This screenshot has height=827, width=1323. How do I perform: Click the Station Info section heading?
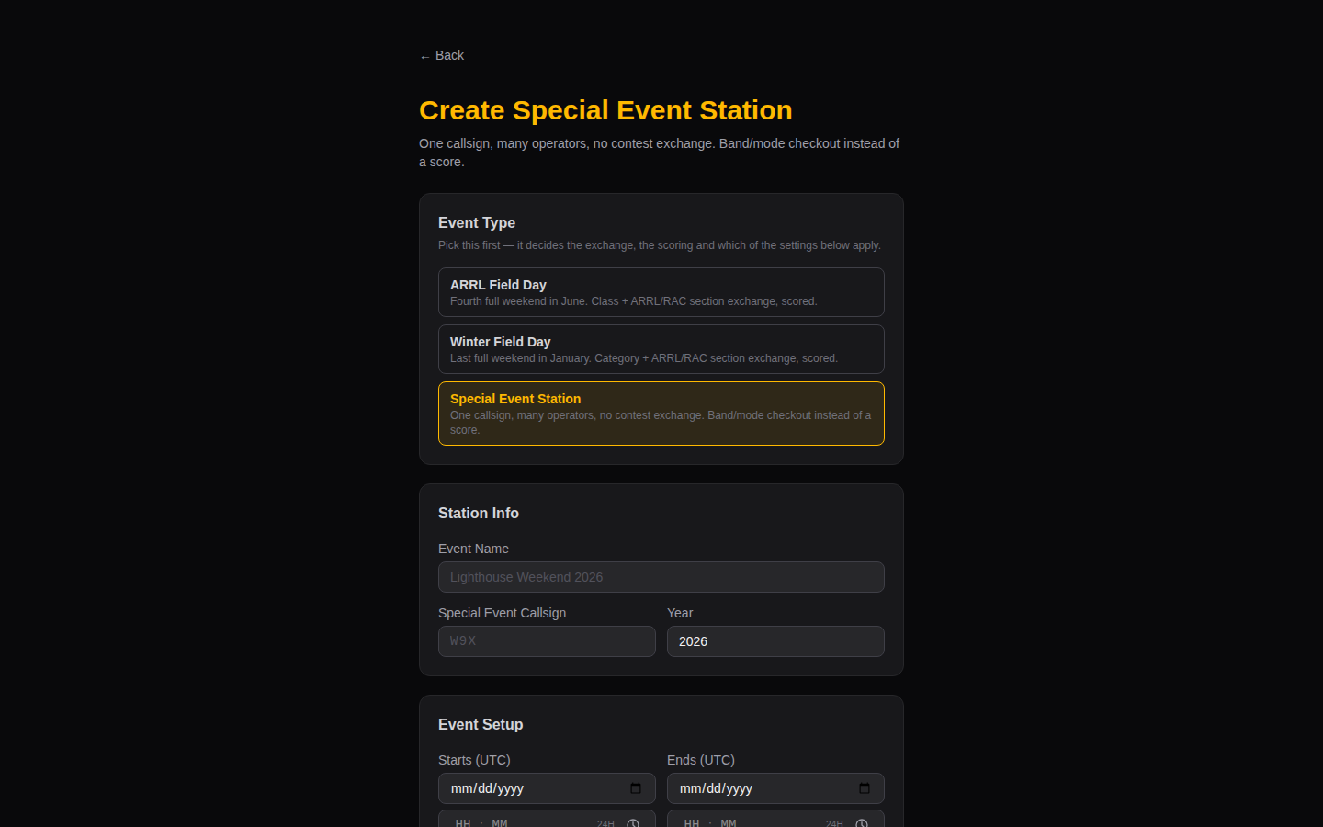479,513
